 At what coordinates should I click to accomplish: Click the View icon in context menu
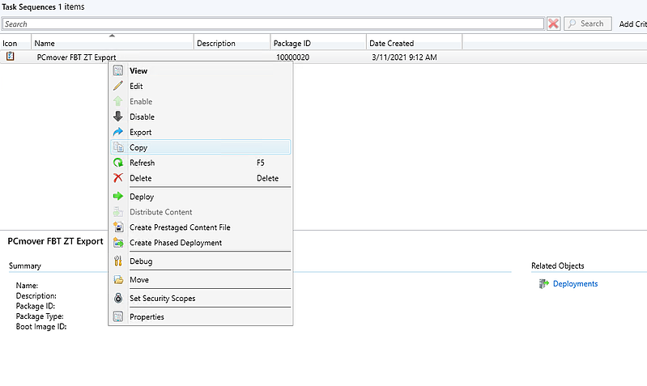[x=118, y=70]
